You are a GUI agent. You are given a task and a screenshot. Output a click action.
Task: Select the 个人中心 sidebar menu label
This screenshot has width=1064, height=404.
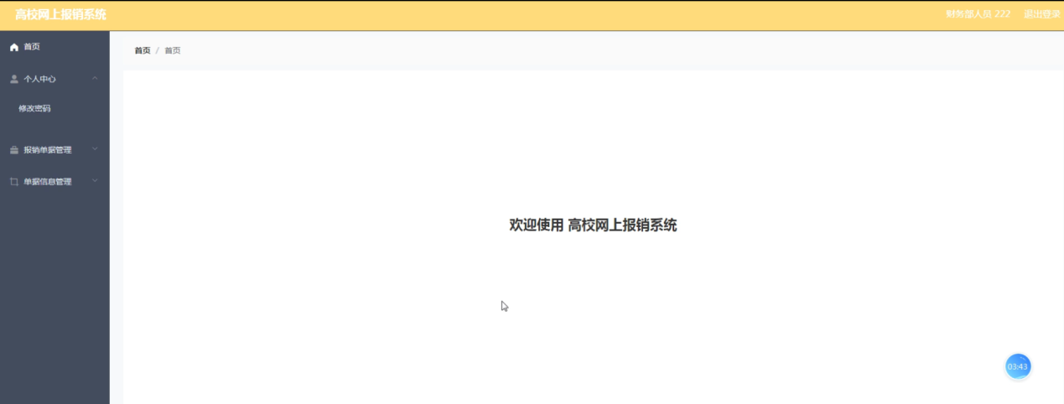[x=39, y=79]
